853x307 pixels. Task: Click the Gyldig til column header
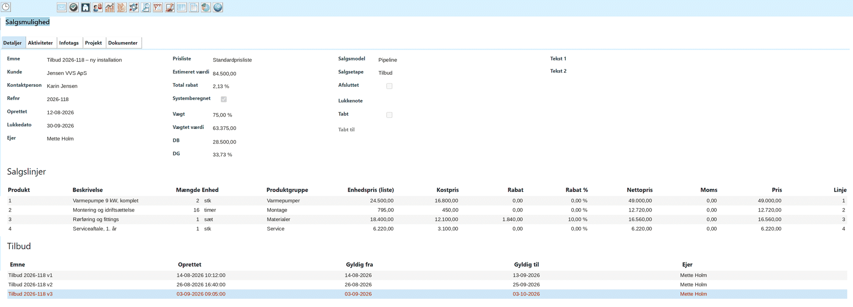[526, 265]
